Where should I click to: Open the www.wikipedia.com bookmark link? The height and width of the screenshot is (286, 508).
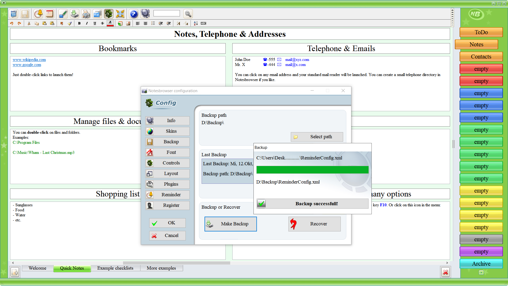[29, 60]
